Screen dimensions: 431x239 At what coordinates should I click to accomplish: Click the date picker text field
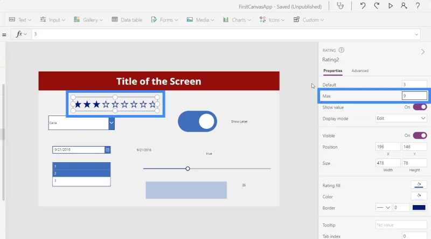pos(78,150)
